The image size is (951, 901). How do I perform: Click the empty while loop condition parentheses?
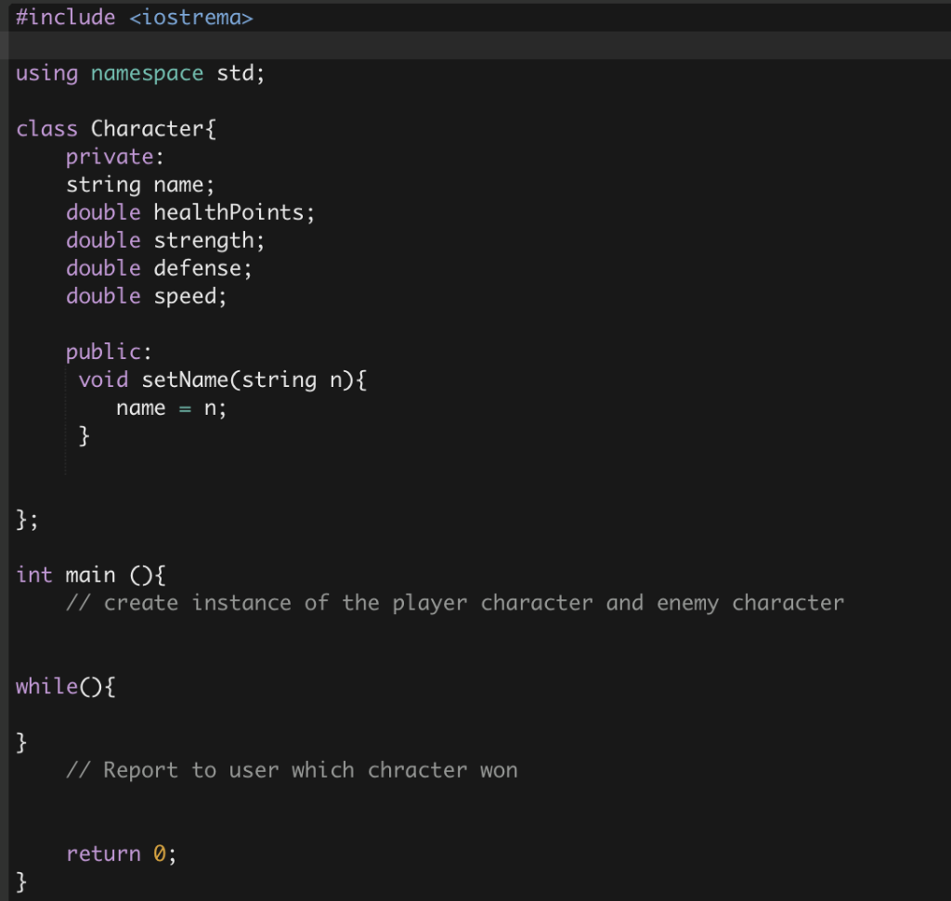point(89,686)
